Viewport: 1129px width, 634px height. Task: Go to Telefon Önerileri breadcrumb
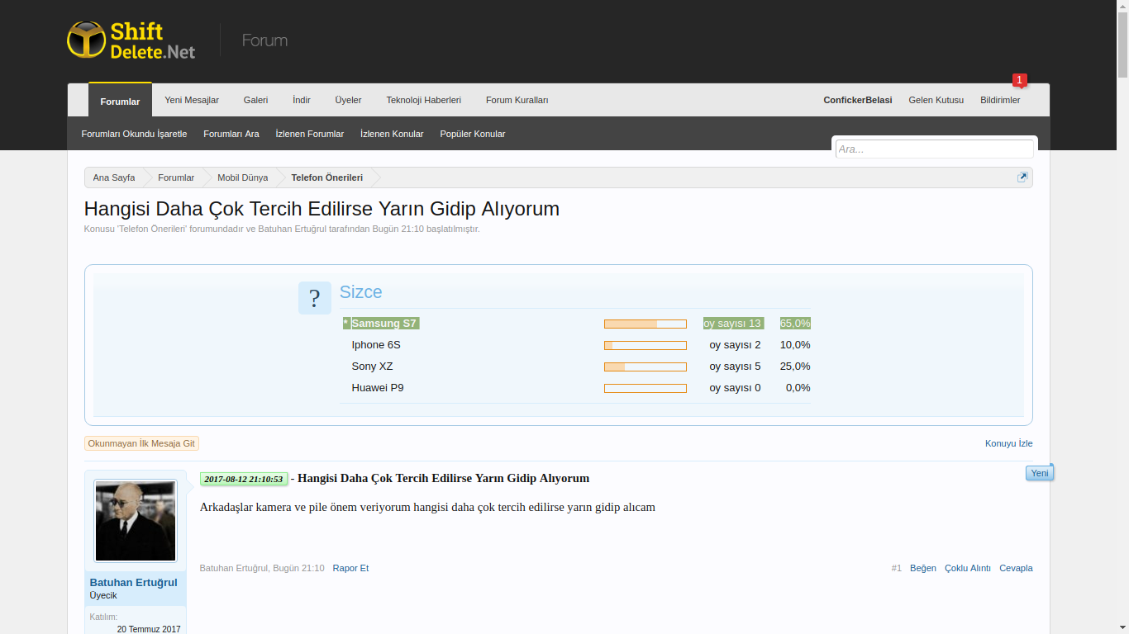(x=327, y=177)
